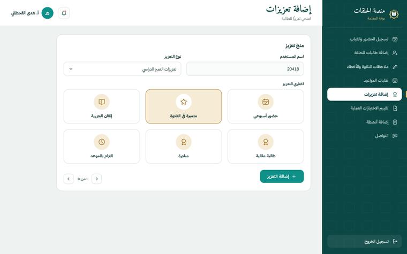Click the add-student person icon in sidebar
The height and width of the screenshot is (254, 407).
tap(395, 53)
